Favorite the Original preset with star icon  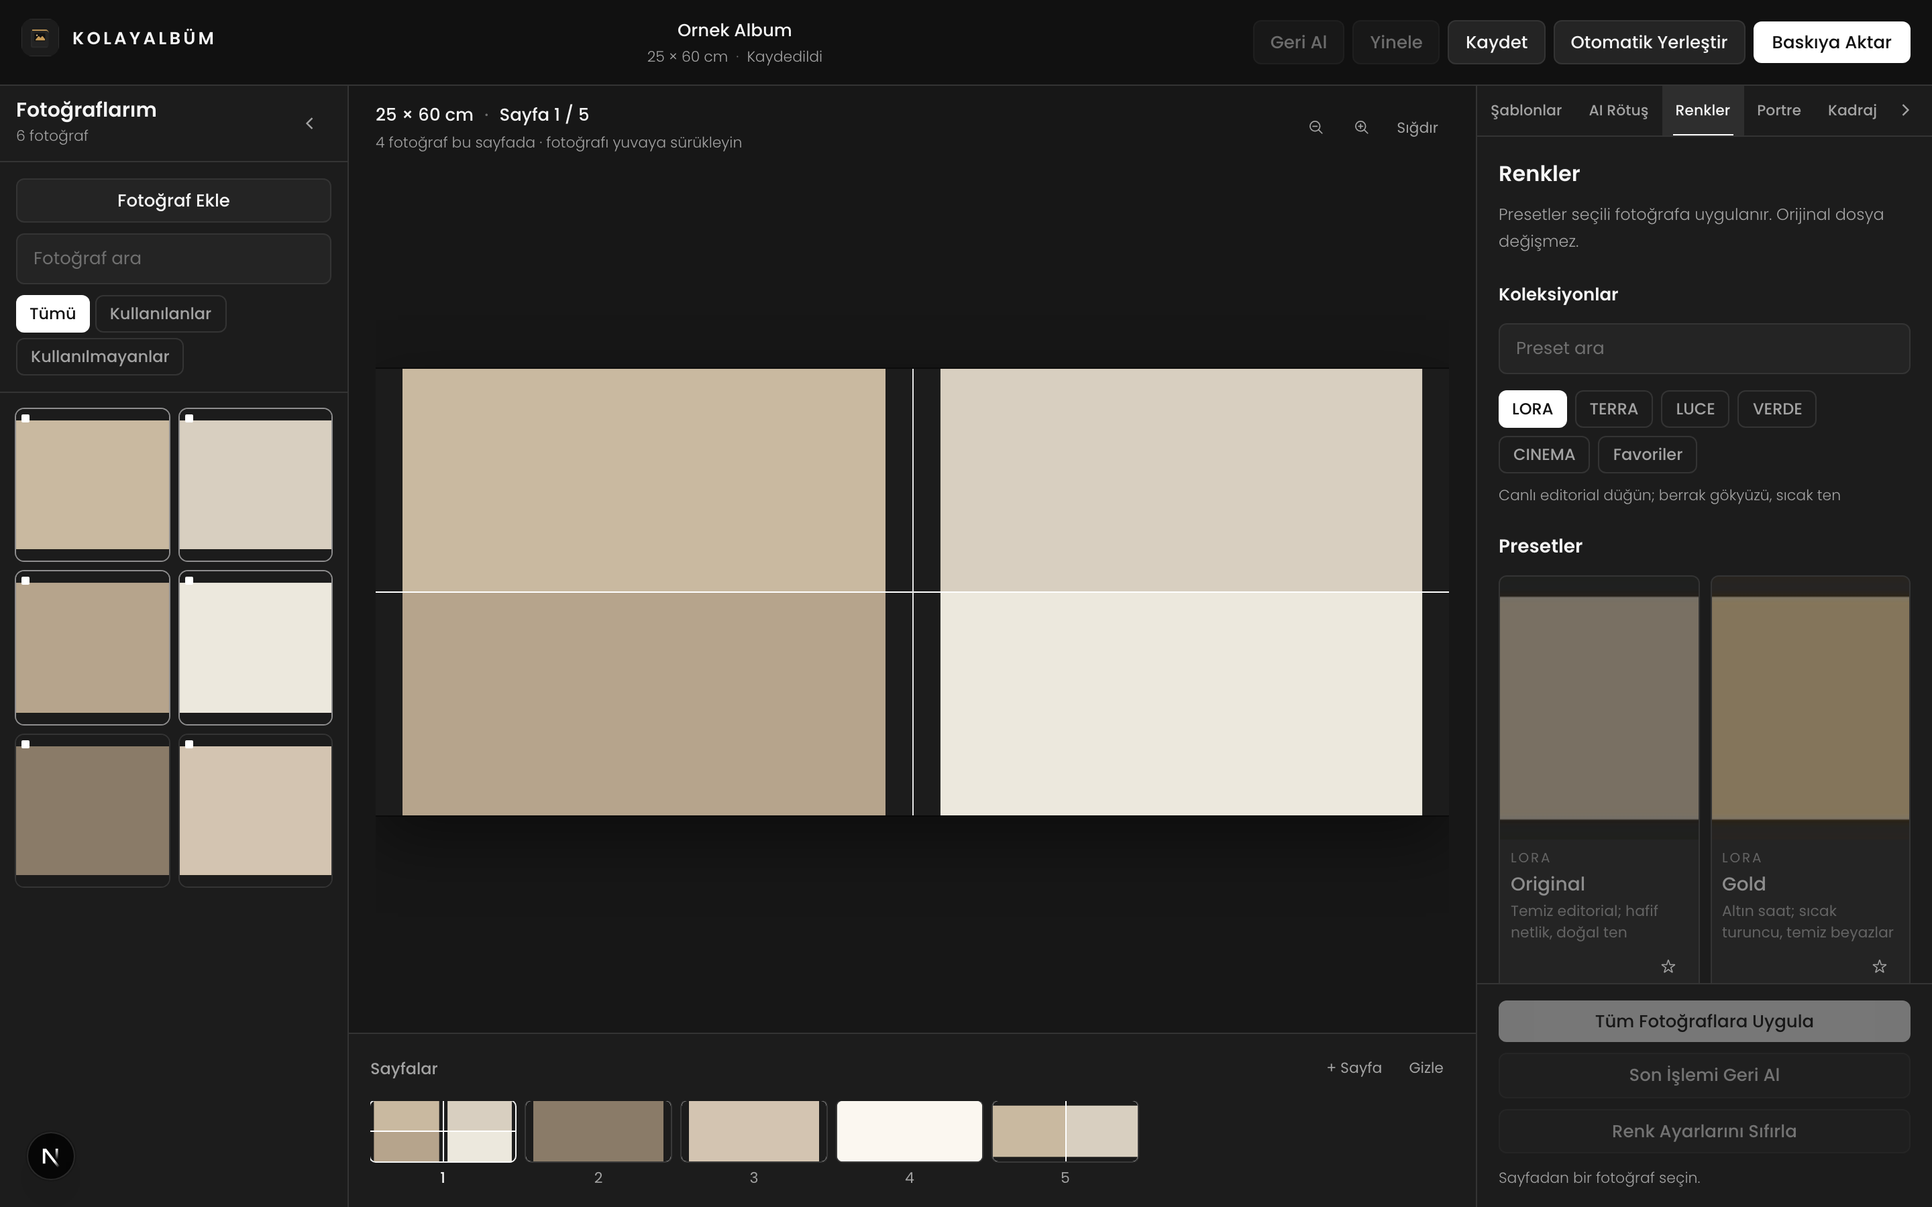pyautogui.click(x=1668, y=967)
